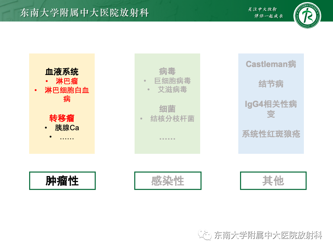Click the bullet item 胰腺Ca
This screenshot has width=333, height=250.
pos(67,128)
